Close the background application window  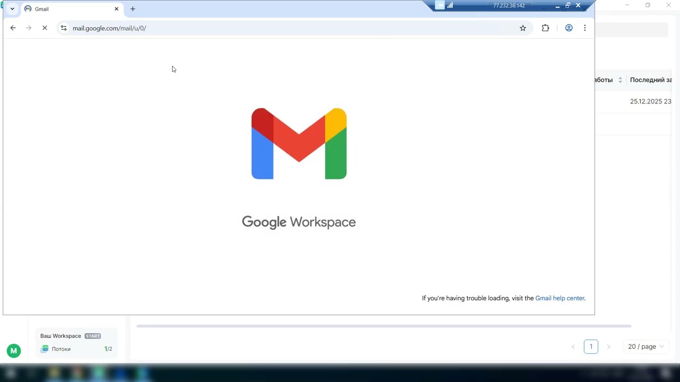click(x=668, y=5)
